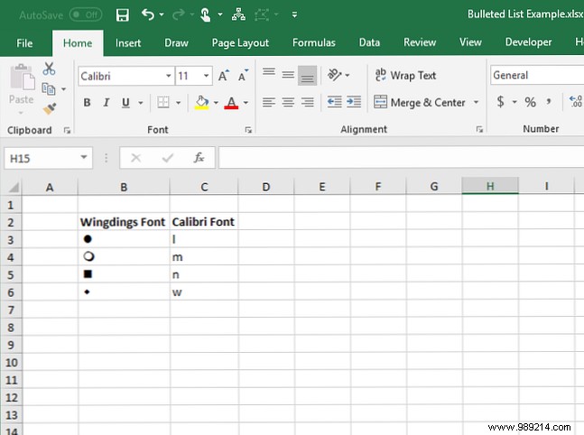Increase font size with the larger A icon
The width and height of the screenshot is (584, 435).
coord(224,76)
